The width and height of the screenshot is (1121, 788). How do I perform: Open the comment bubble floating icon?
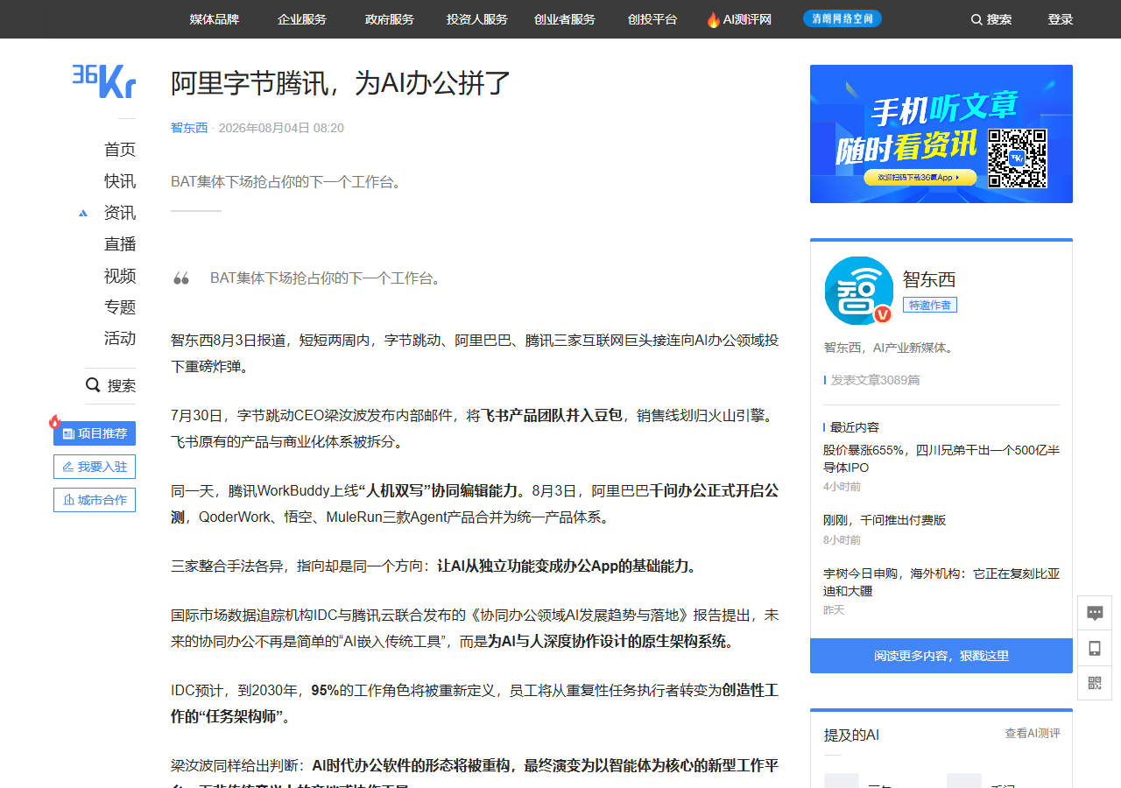(1095, 613)
